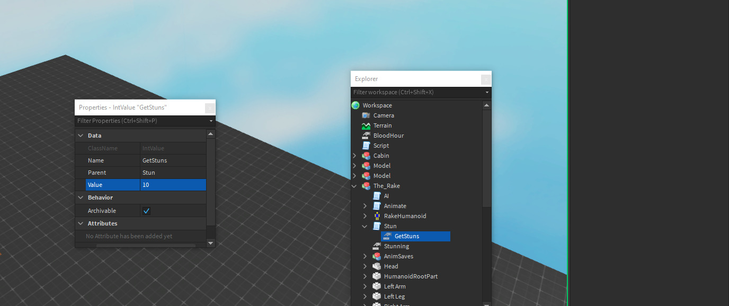729x306 pixels.
Task: Click the Properties panel scroll up arrow
Action: point(211,134)
